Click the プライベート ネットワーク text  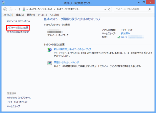tap(58, 35)
